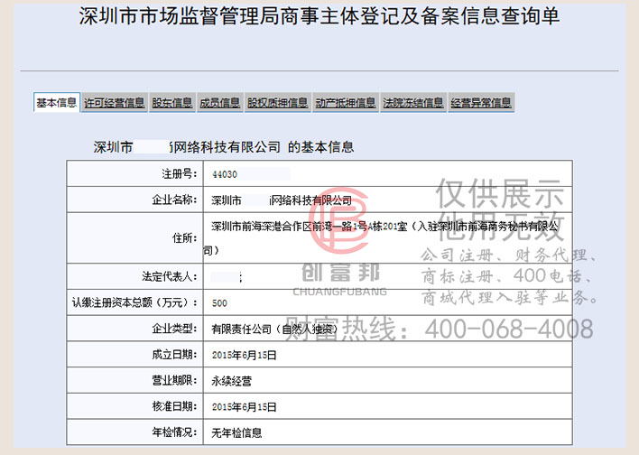Open the 基本信息 tab
This screenshot has width=639, height=455.
(x=56, y=103)
